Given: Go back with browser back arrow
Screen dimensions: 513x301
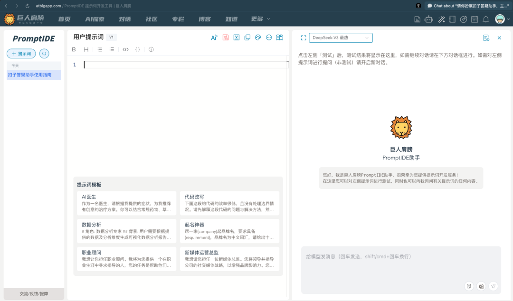Looking at the screenshot, I should click(x=6, y=6).
